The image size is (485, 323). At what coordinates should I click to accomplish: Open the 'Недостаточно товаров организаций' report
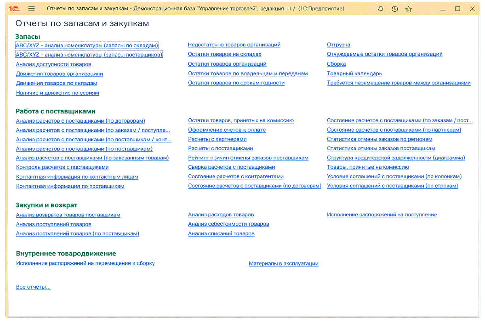pos(234,45)
